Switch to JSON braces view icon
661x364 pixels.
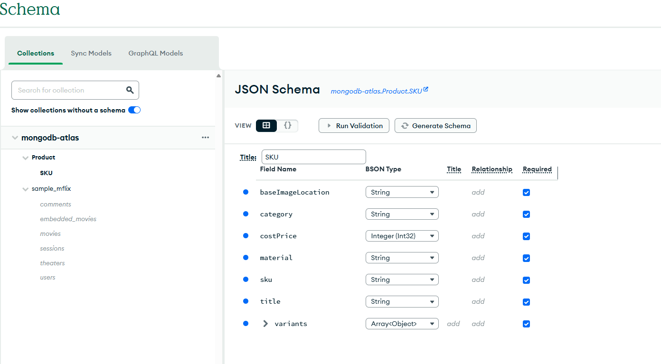pyautogui.click(x=287, y=126)
